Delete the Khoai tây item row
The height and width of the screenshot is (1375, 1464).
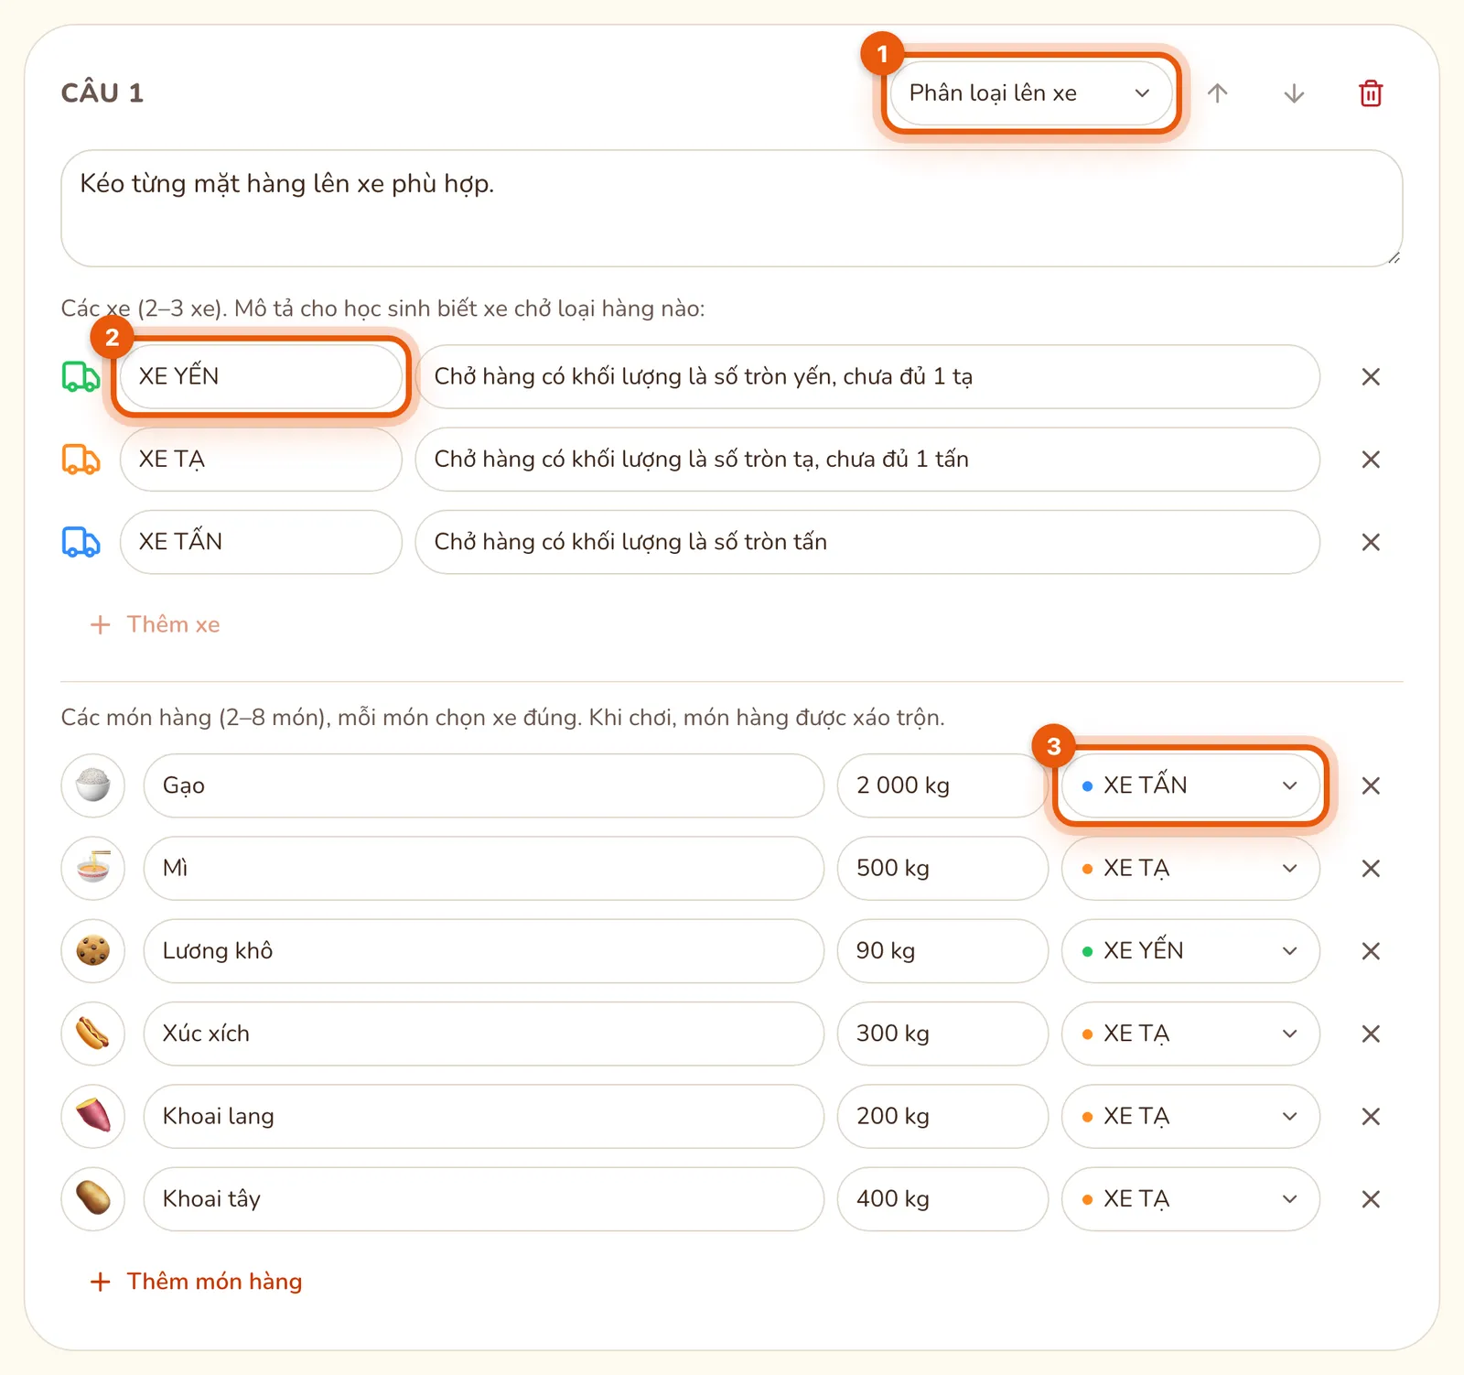click(x=1371, y=1199)
